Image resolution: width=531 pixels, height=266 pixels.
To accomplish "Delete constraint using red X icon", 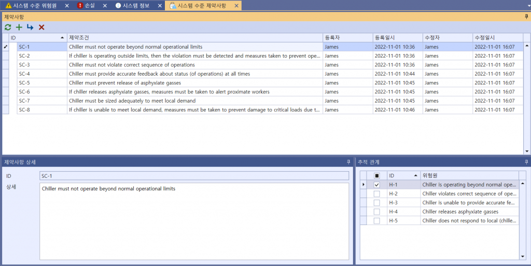I will 41,27.
